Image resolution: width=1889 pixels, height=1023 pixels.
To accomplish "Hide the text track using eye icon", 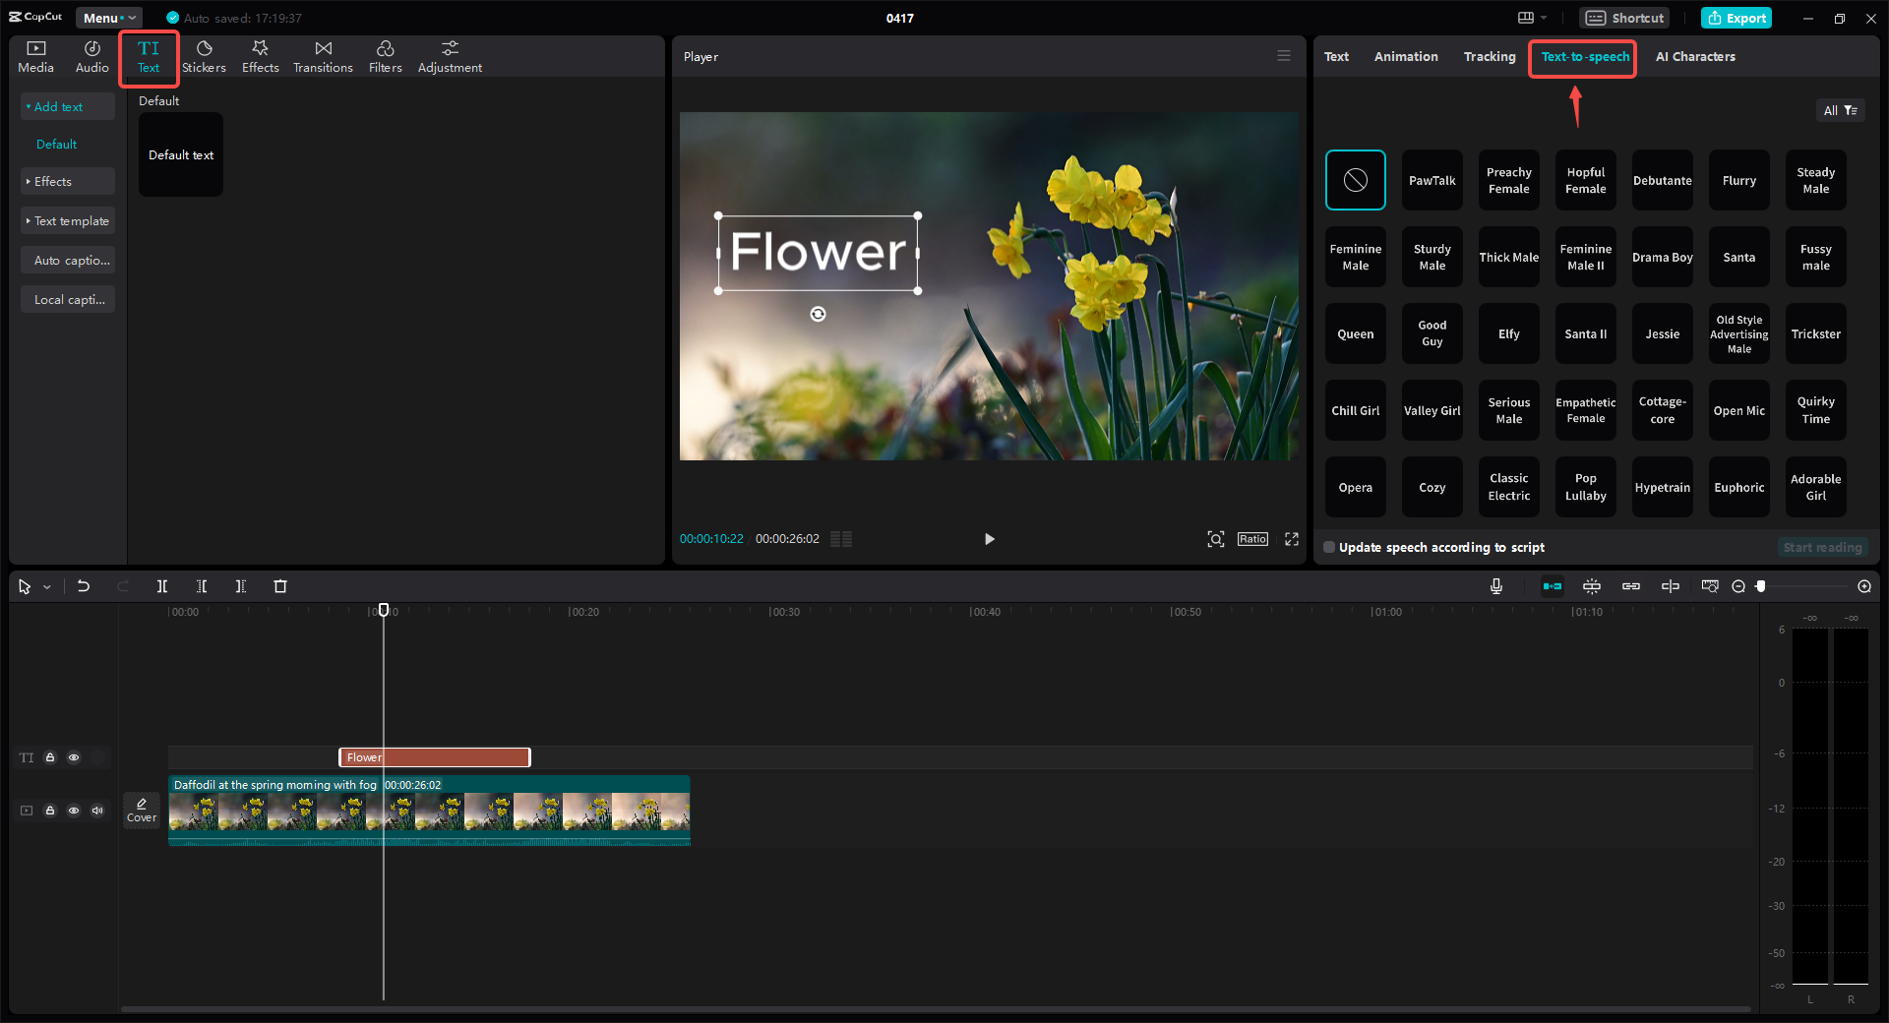I will tap(74, 757).
